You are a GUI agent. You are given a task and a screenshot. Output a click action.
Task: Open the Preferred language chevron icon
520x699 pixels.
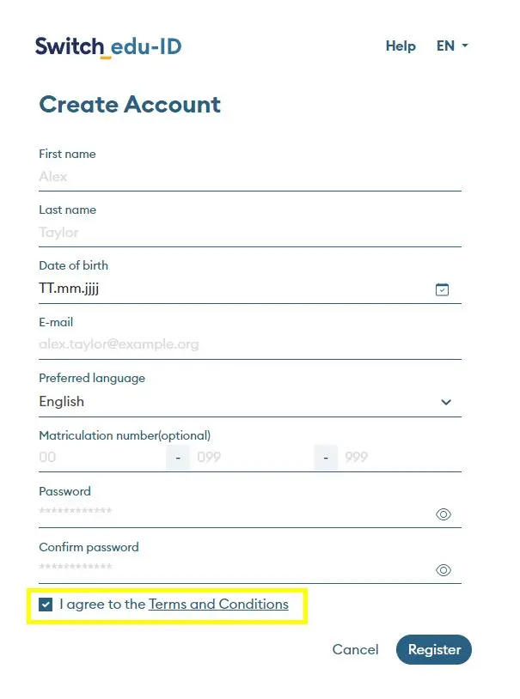coord(446,402)
